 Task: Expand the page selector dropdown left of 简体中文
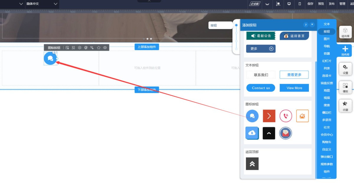pos(21,4)
